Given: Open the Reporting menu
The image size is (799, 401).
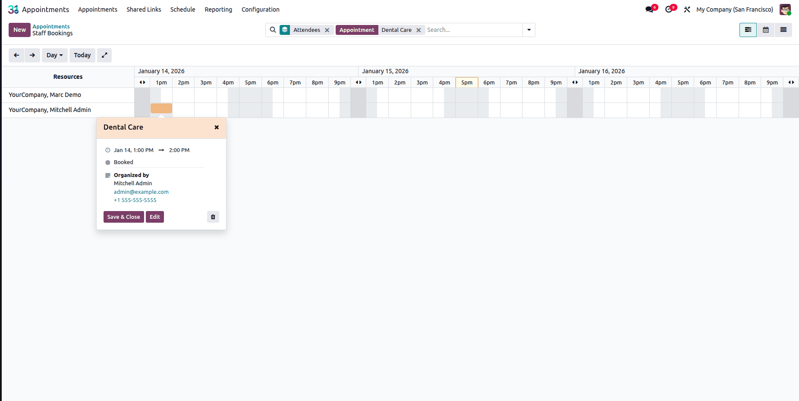Looking at the screenshot, I should point(218,9).
